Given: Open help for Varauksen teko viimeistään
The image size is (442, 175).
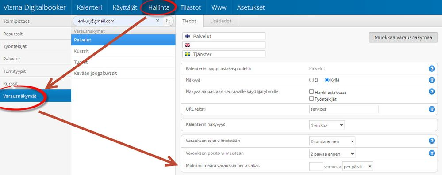Looking at the screenshot, I should click(x=431, y=141).
